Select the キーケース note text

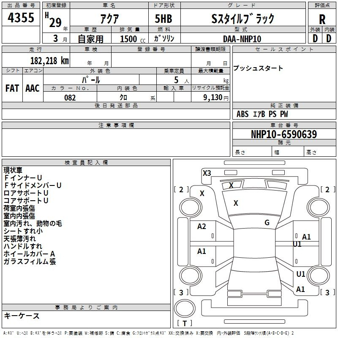(22, 316)
